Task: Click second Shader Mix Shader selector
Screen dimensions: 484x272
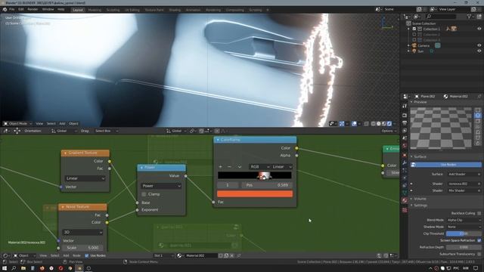Action: coord(464,190)
